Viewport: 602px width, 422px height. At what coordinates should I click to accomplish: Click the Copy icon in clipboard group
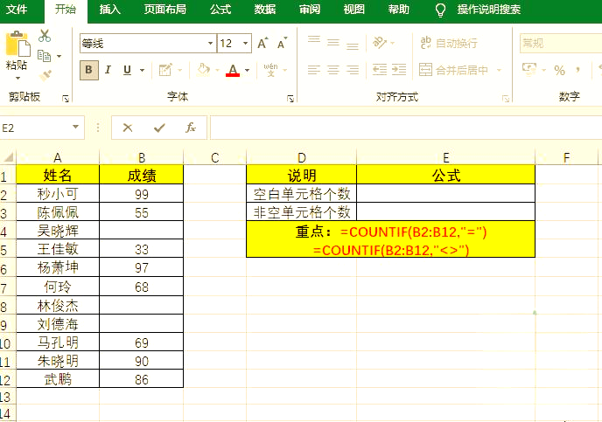[x=44, y=56]
